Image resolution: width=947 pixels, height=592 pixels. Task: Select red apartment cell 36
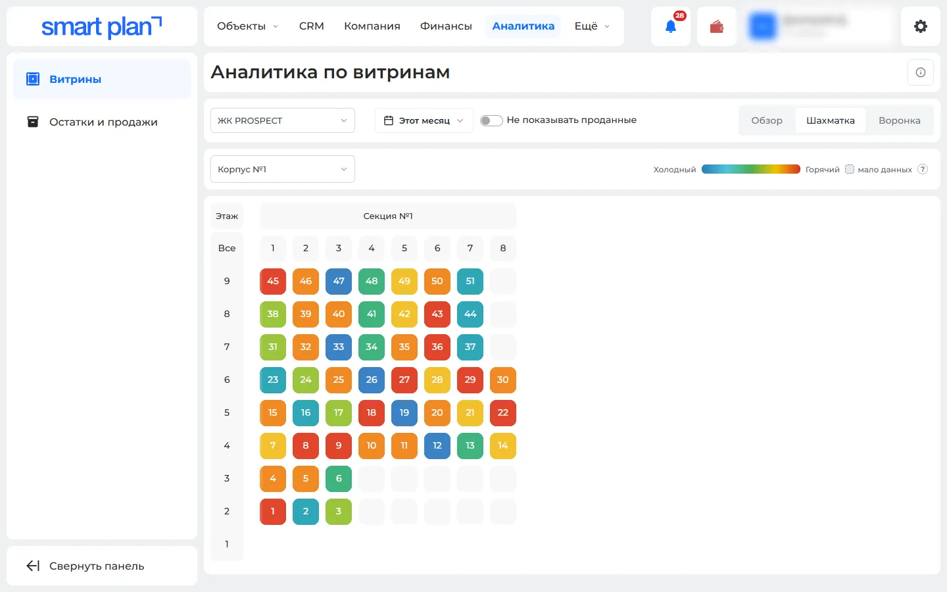pyautogui.click(x=437, y=347)
